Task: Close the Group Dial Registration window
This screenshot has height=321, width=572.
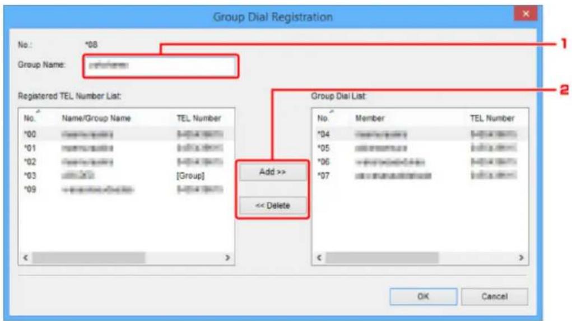Action: 526,14
